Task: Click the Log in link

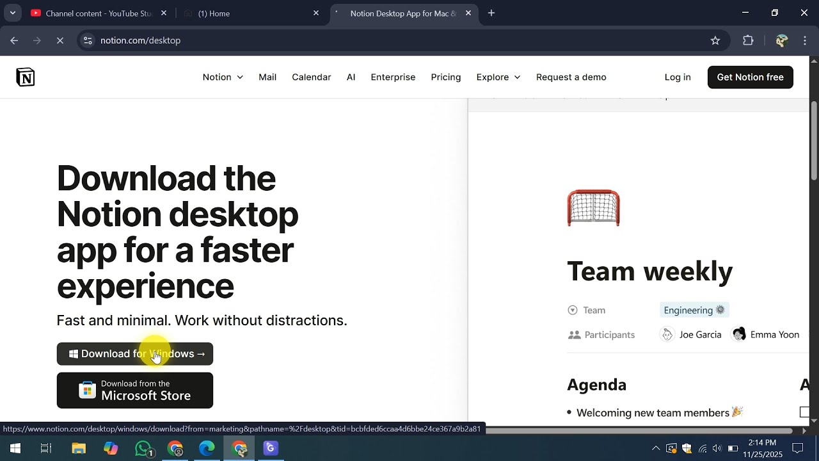Action: click(x=678, y=77)
